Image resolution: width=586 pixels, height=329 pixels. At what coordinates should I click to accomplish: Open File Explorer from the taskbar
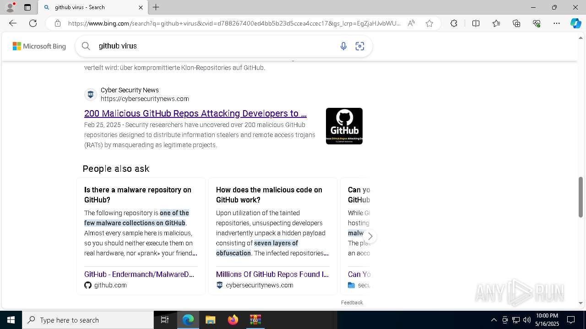pos(211,320)
